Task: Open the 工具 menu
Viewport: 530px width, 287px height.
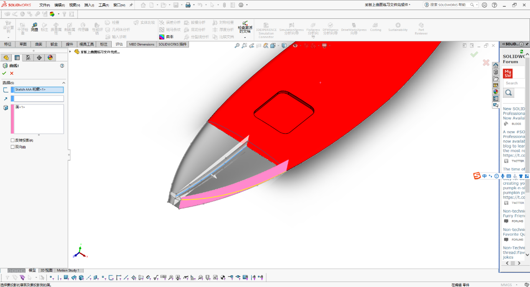Action: 104,5
